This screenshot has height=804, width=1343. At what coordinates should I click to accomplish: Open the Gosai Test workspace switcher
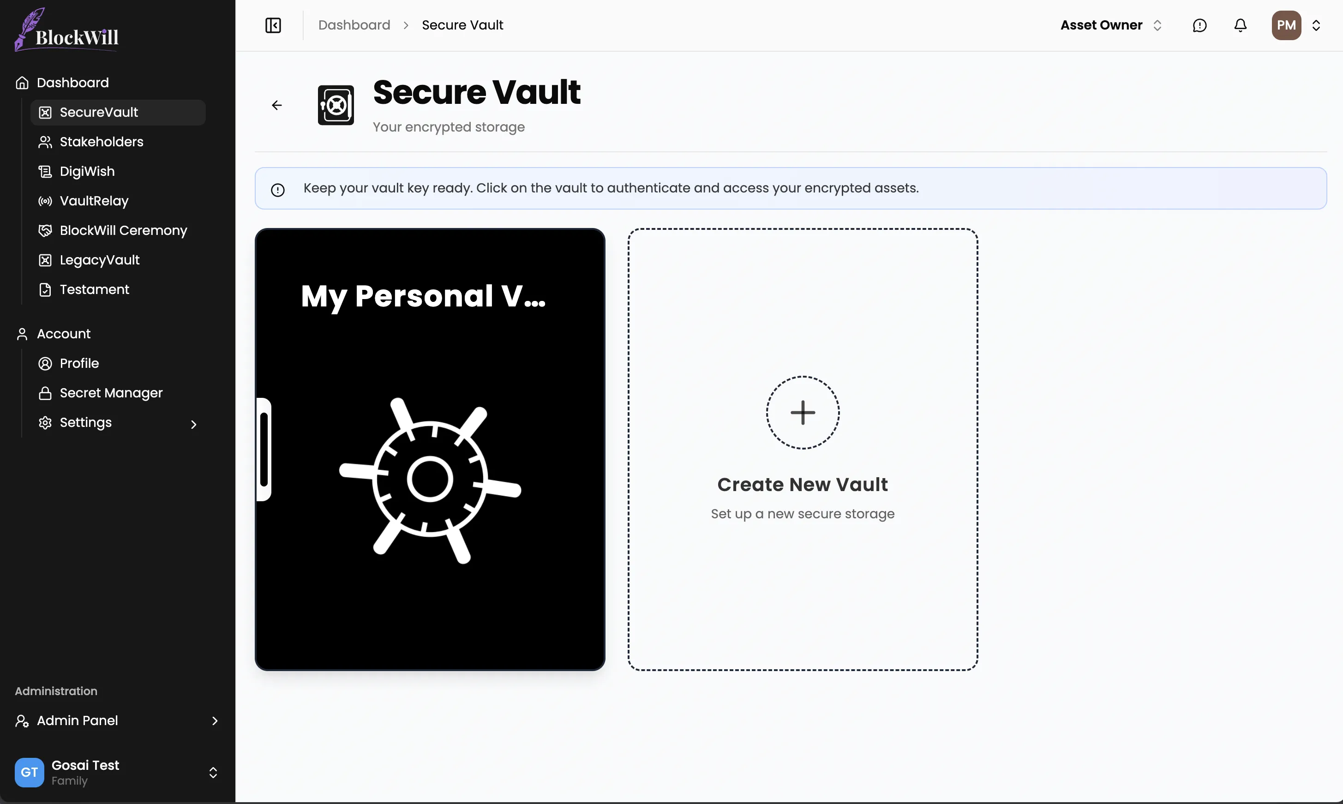click(x=213, y=772)
